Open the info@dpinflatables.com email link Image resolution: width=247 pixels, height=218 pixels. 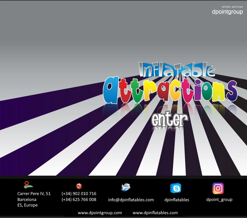coord(131,200)
